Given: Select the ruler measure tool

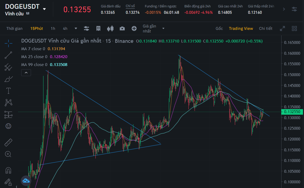Looking at the screenshot, I should point(8,142).
